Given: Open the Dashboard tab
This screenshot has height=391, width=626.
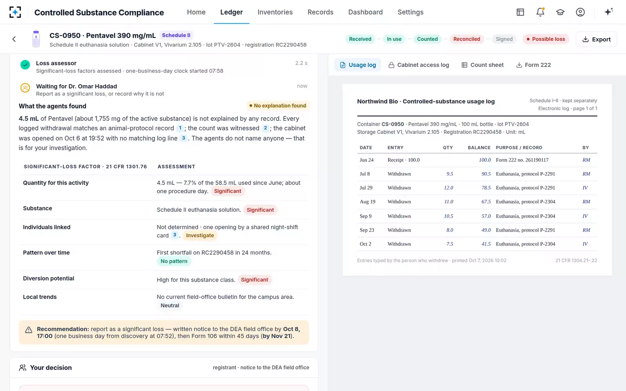Looking at the screenshot, I should point(365,12).
